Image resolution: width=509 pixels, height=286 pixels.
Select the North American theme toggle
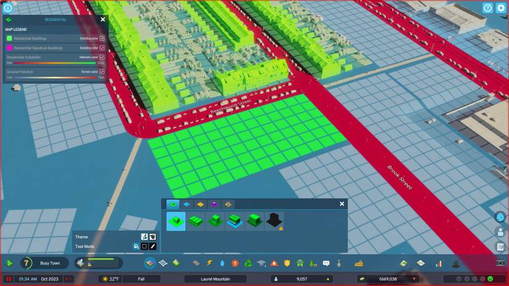click(152, 237)
